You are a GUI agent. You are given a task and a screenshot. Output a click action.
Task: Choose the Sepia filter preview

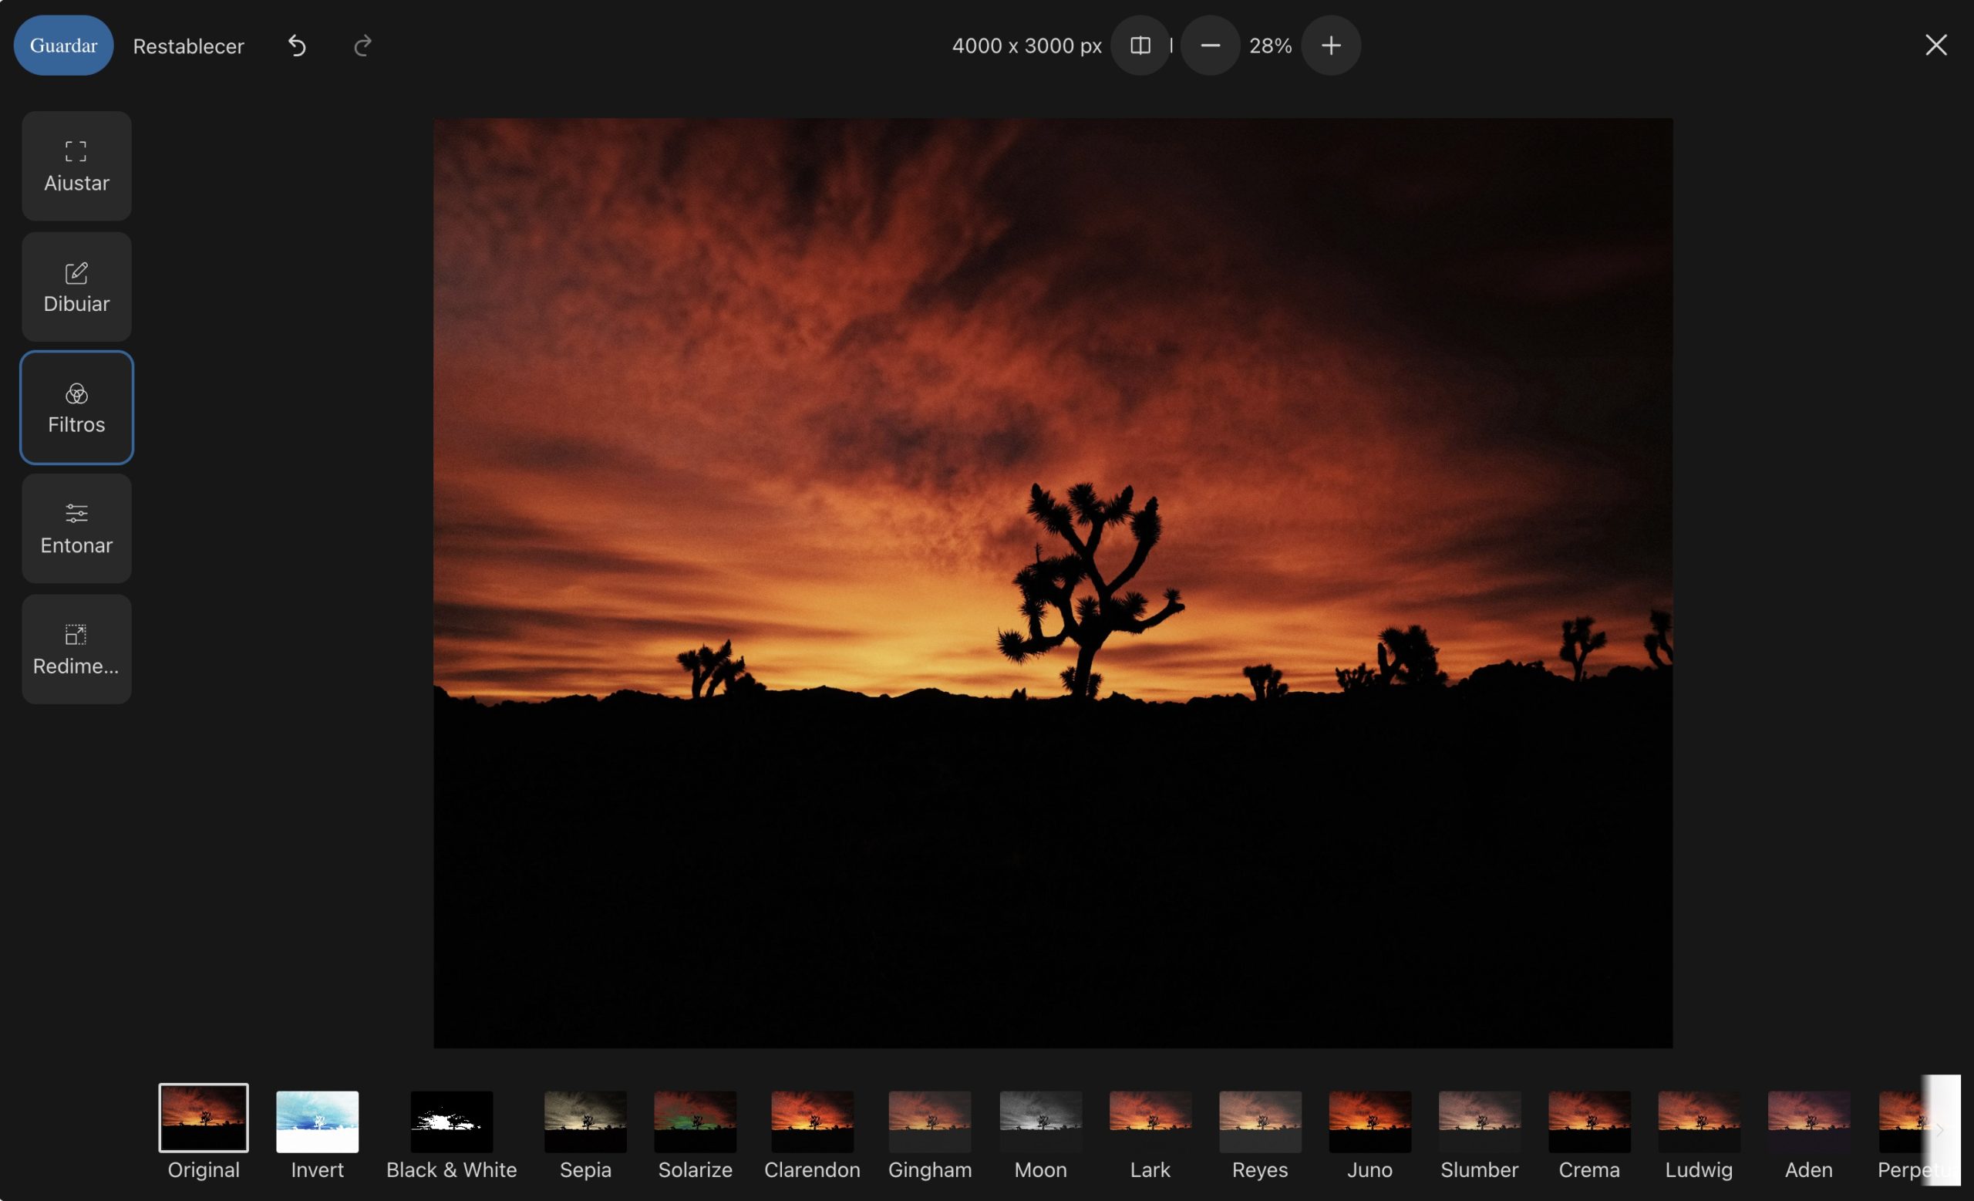[584, 1121]
